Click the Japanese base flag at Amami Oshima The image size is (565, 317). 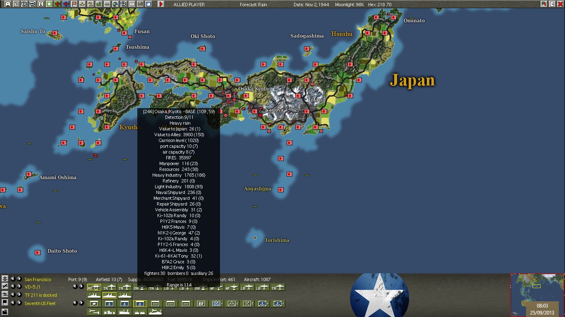click(x=29, y=175)
